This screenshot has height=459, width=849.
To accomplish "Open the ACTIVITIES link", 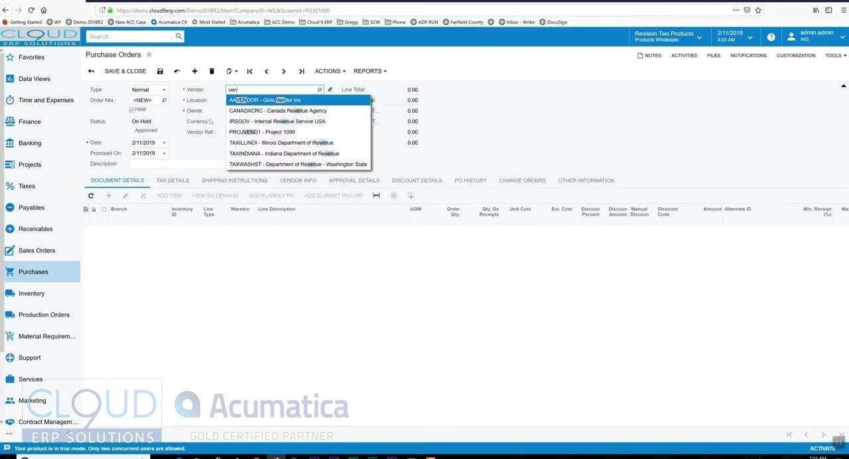I will [684, 56].
